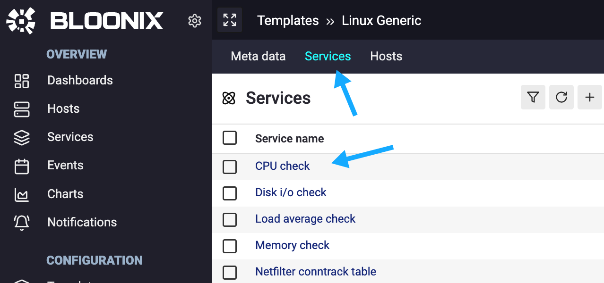The width and height of the screenshot is (604, 283).
Task: Select the Load average check checkbox
Action: coord(230,219)
